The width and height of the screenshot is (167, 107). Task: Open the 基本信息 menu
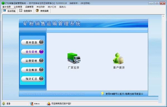coord(6,7)
